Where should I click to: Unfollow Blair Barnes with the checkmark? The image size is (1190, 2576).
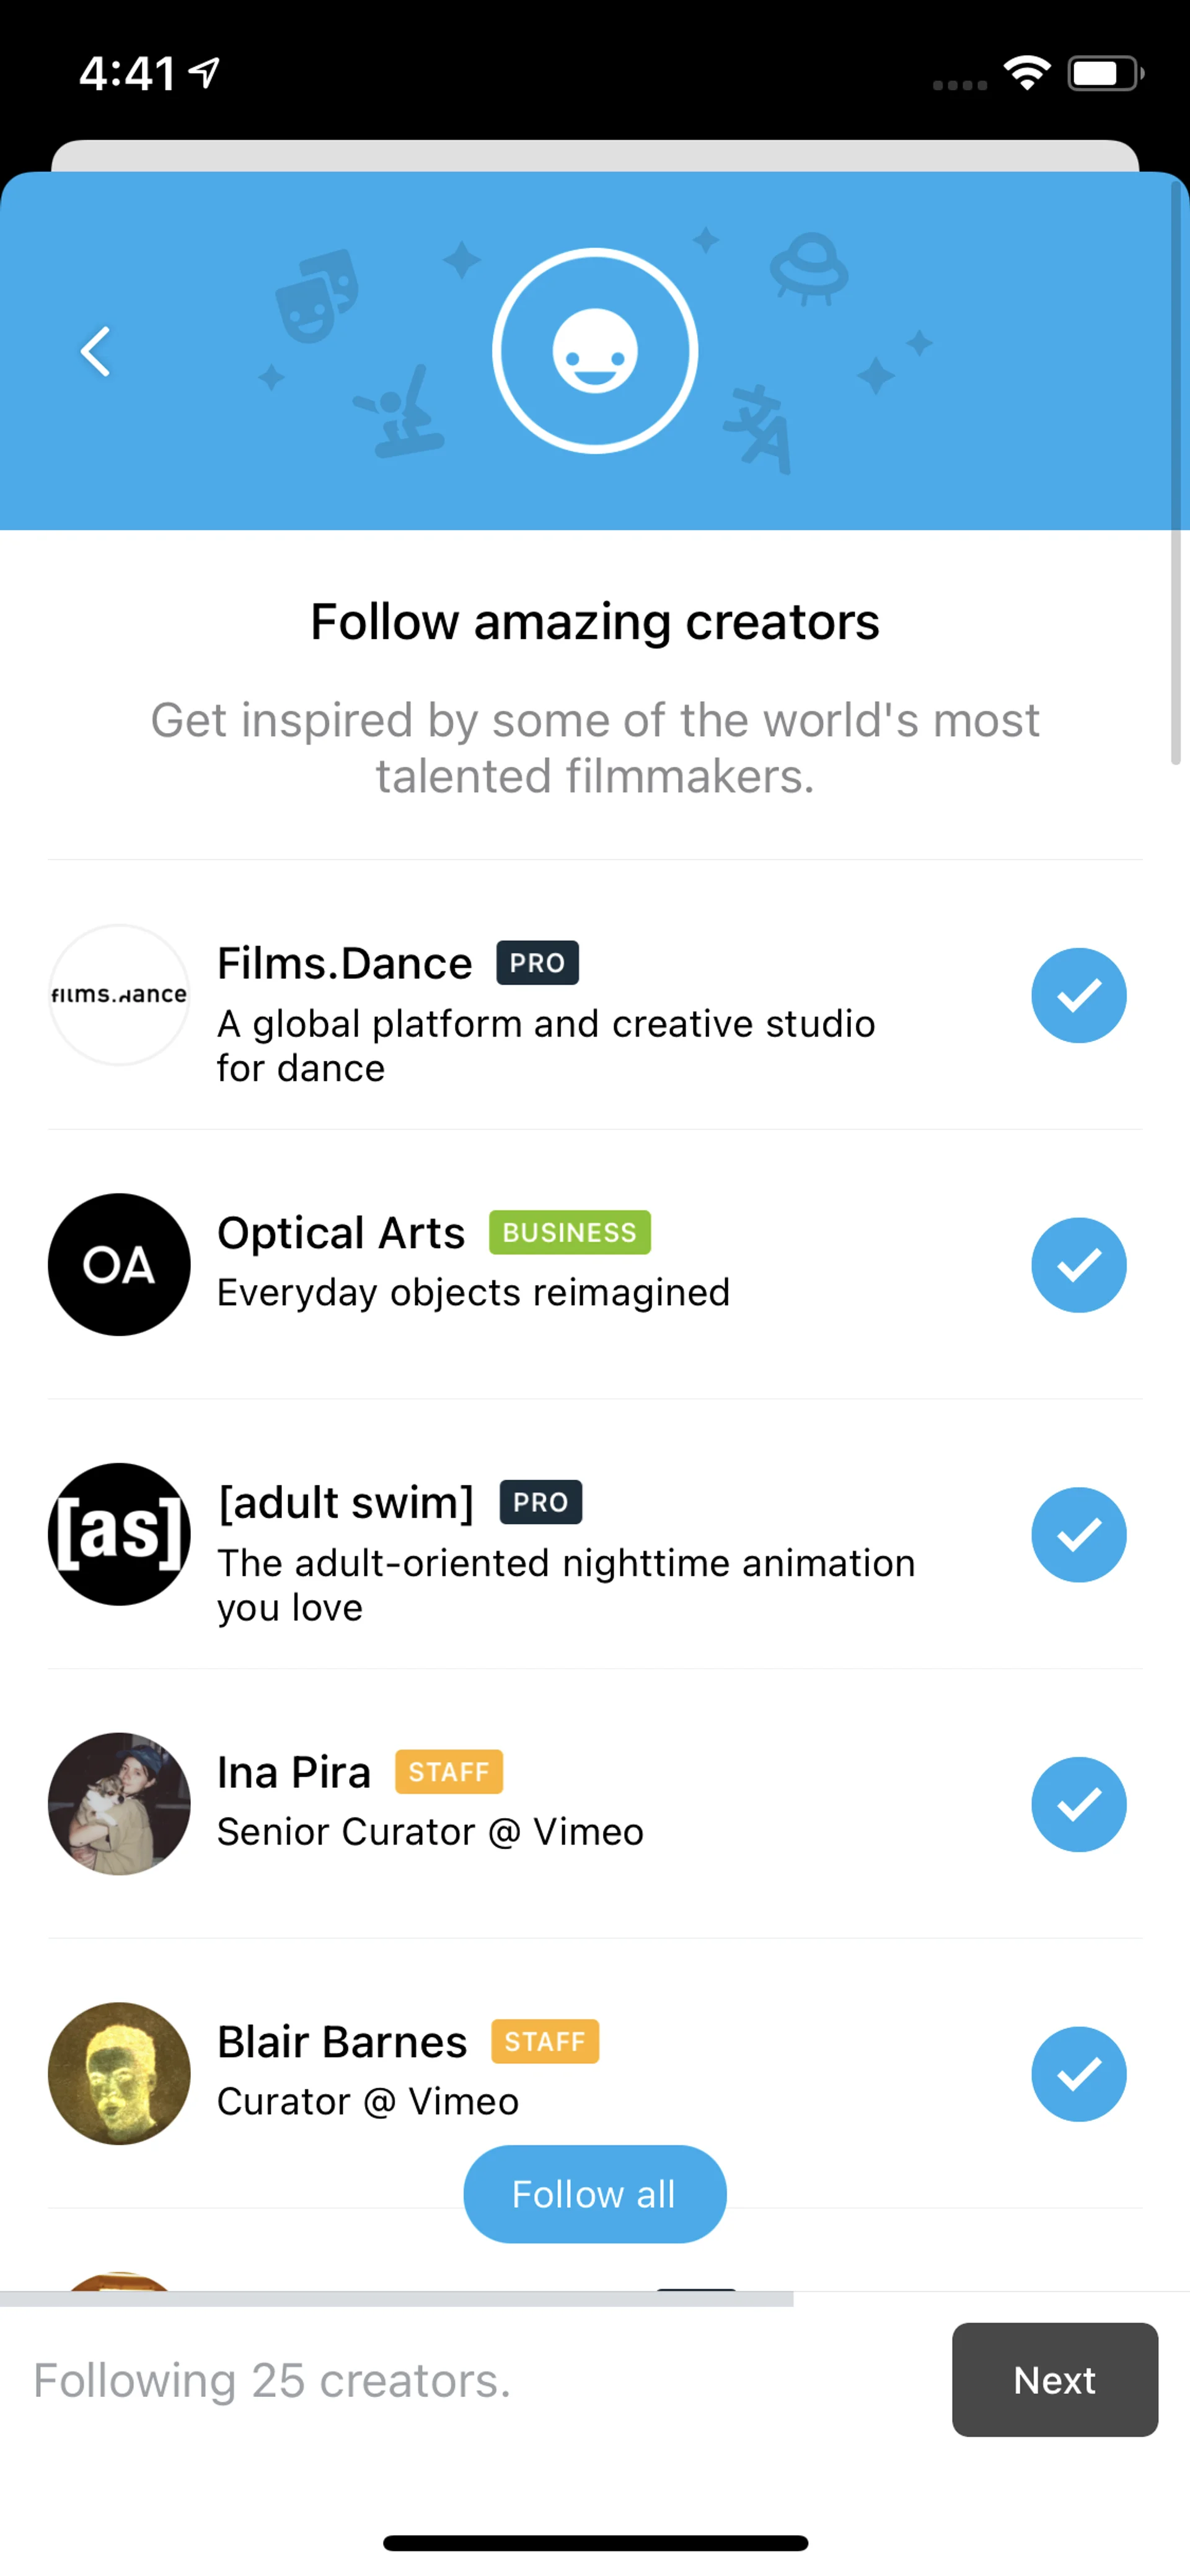[x=1078, y=2073]
